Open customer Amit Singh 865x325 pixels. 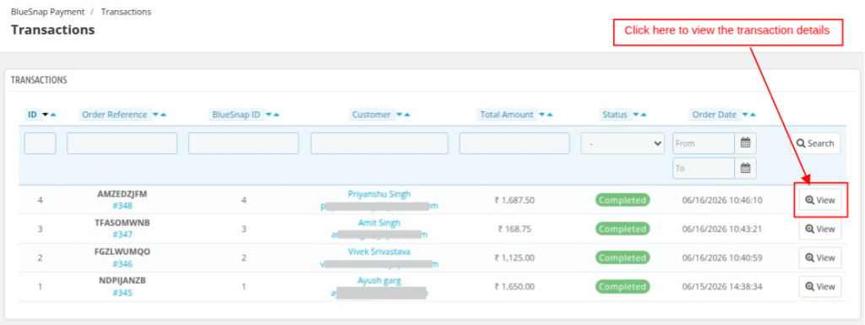point(379,223)
